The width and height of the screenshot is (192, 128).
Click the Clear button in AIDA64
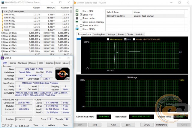point(114,125)
